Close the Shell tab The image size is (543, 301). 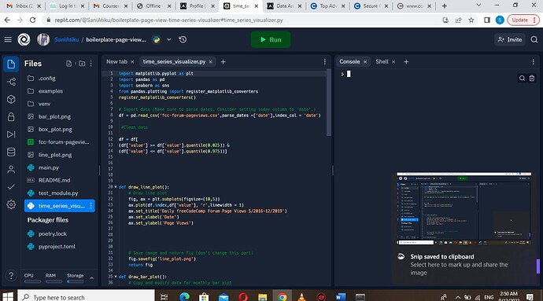(393, 61)
